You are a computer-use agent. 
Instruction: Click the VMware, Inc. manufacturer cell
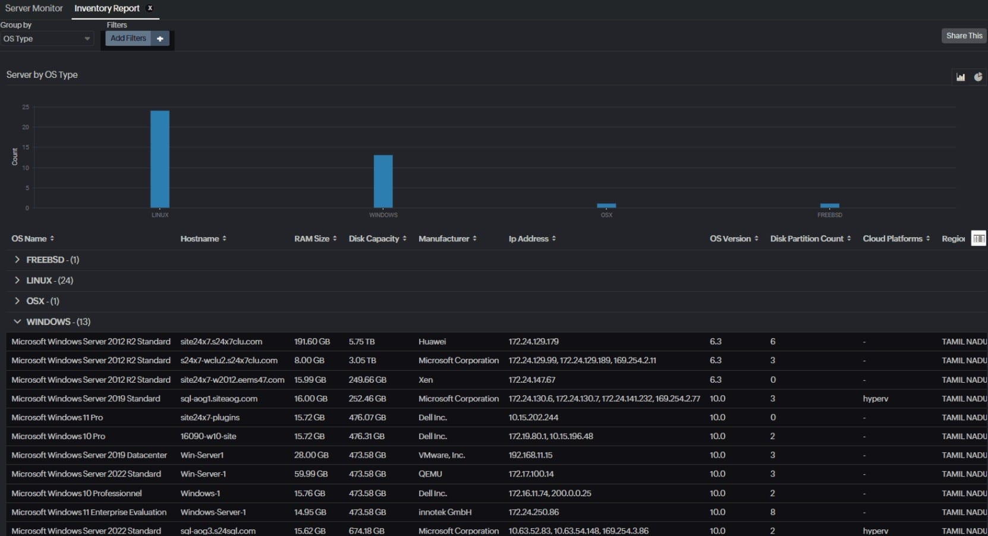coord(442,455)
